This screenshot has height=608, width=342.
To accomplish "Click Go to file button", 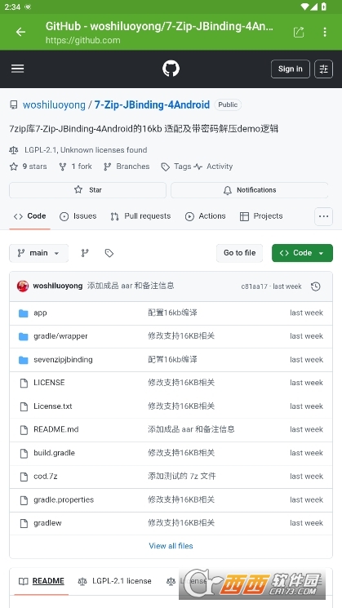I will coord(239,253).
